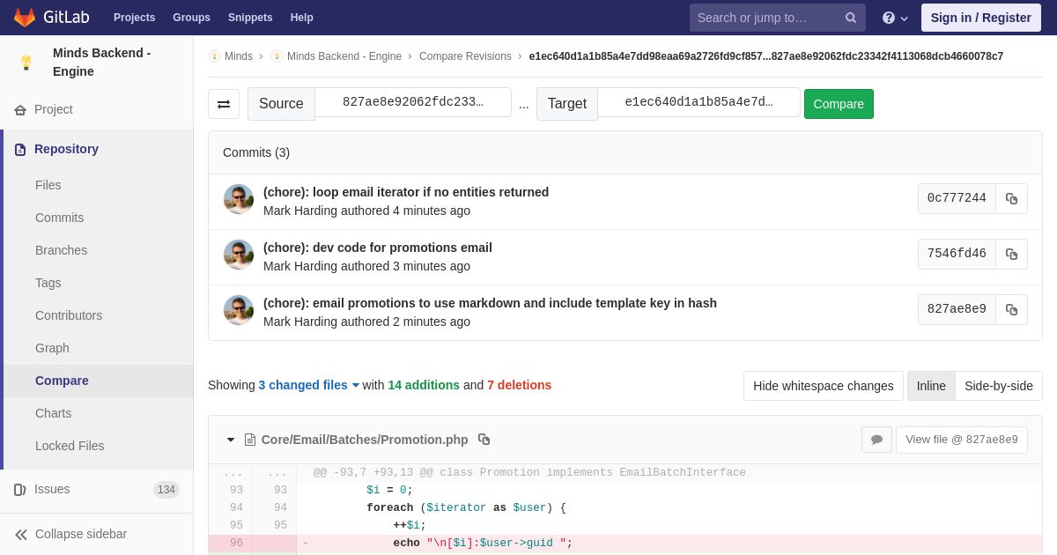Screen dimensions: 1057x555
Task: Open Sign in / Register
Action: [x=980, y=18]
